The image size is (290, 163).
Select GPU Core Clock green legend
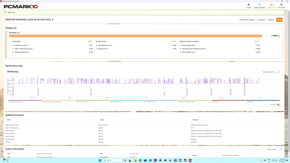click(x=92, y=101)
